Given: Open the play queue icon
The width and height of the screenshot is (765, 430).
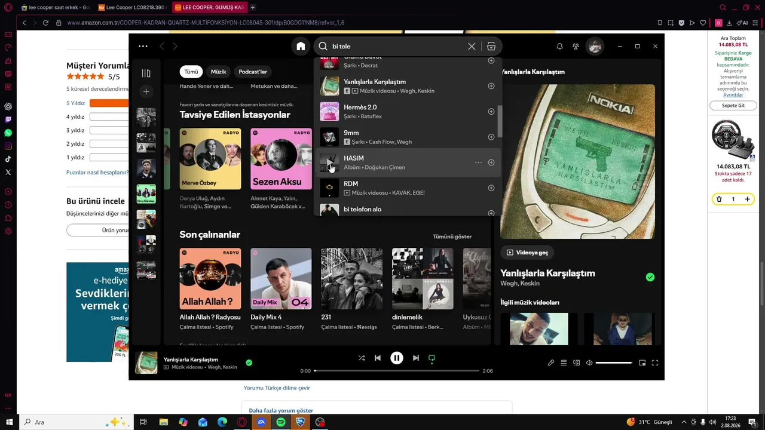Looking at the screenshot, I should click(x=564, y=363).
